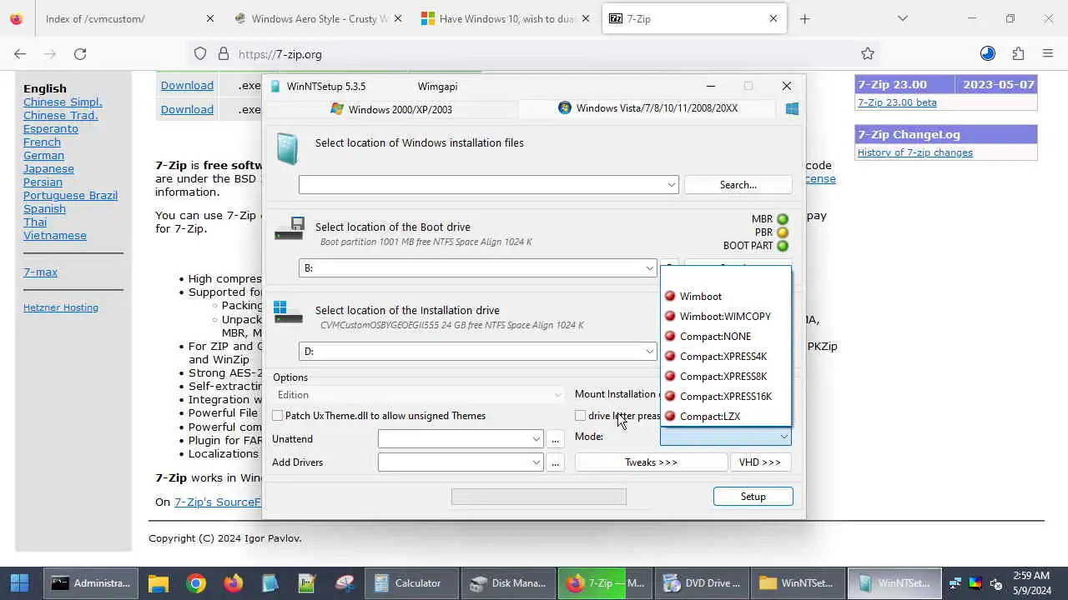List all Firefox tabs
The width and height of the screenshot is (1068, 600).
click(x=903, y=18)
